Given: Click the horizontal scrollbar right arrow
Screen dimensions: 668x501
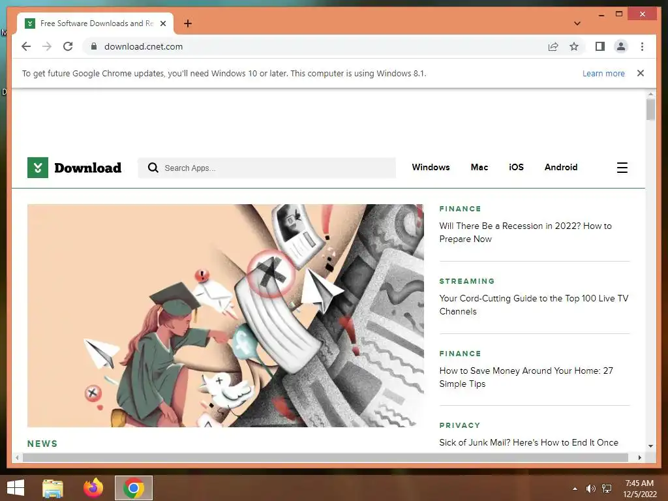Looking at the screenshot, I should [639, 457].
